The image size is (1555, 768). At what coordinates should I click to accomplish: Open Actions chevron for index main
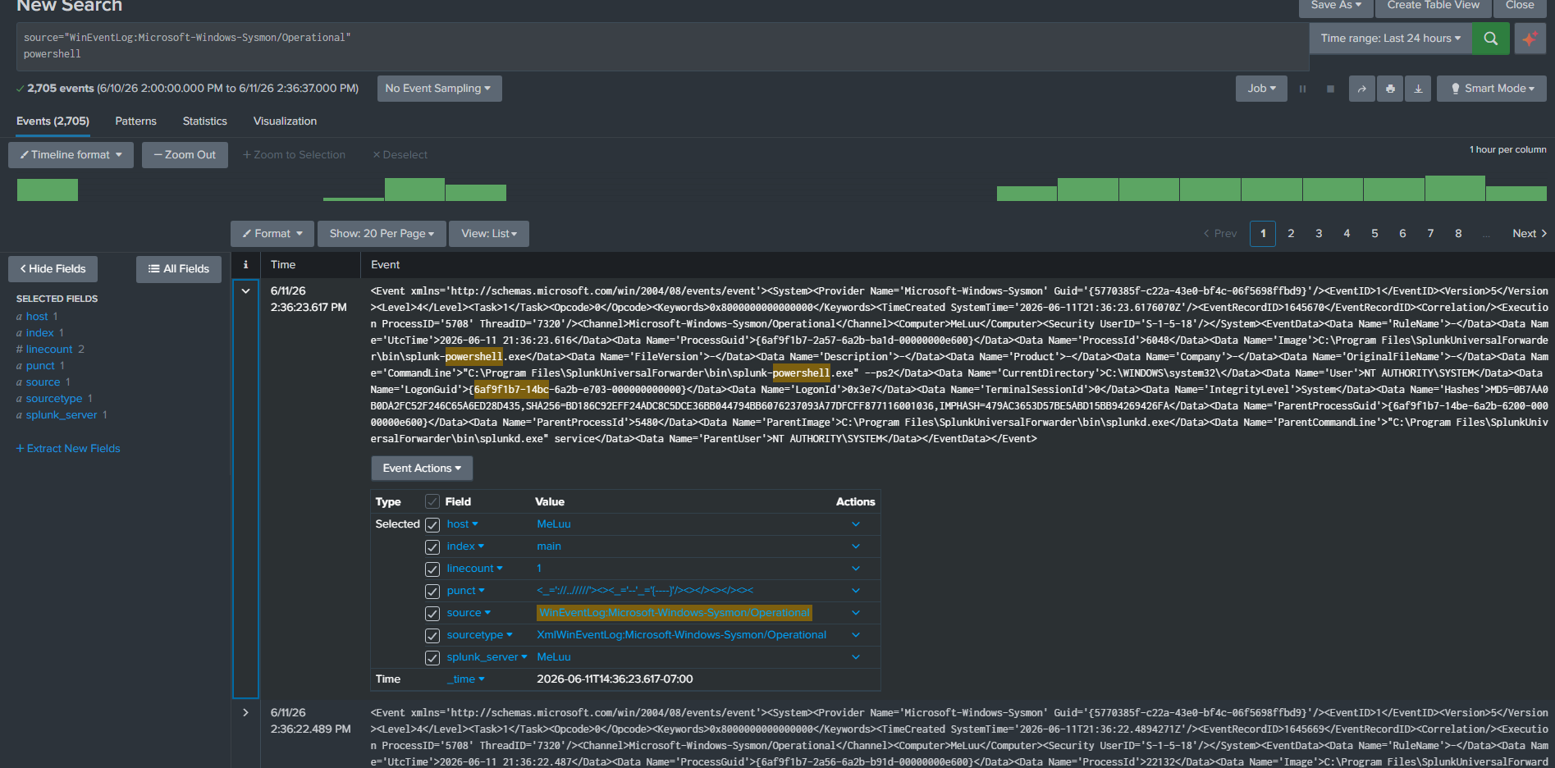(856, 546)
